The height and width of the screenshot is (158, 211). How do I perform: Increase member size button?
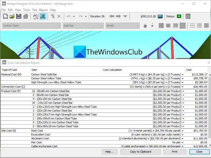click(x=145, y=26)
